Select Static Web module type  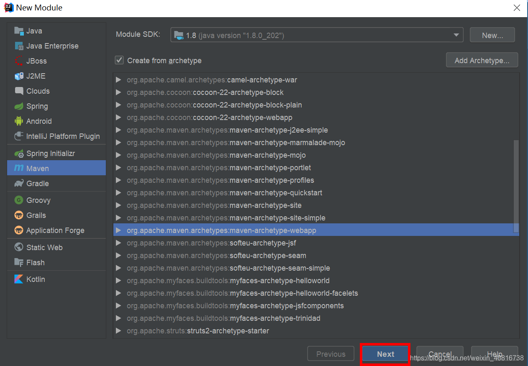tap(56, 248)
